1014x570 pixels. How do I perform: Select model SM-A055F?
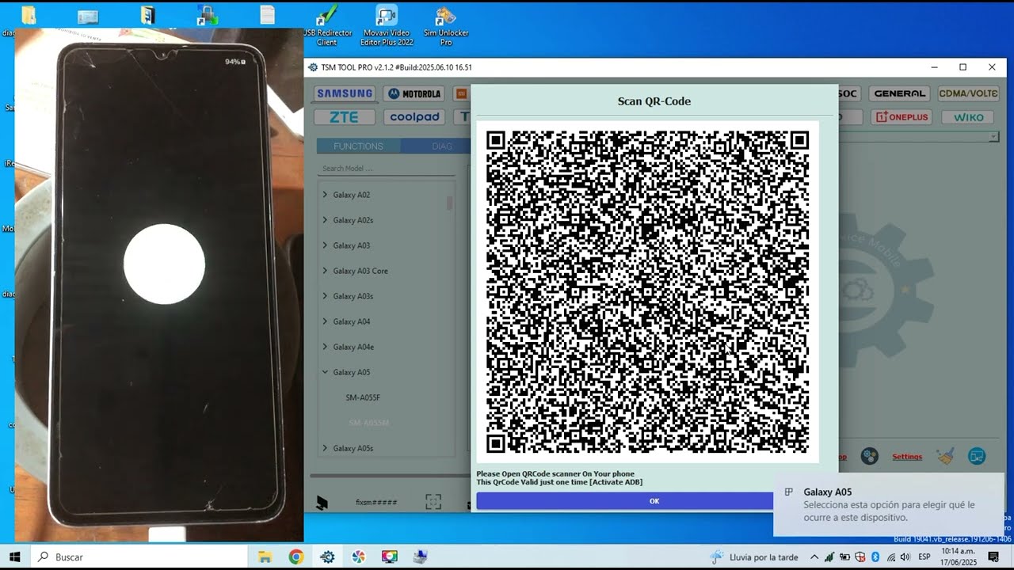click(x=363, y=397)
